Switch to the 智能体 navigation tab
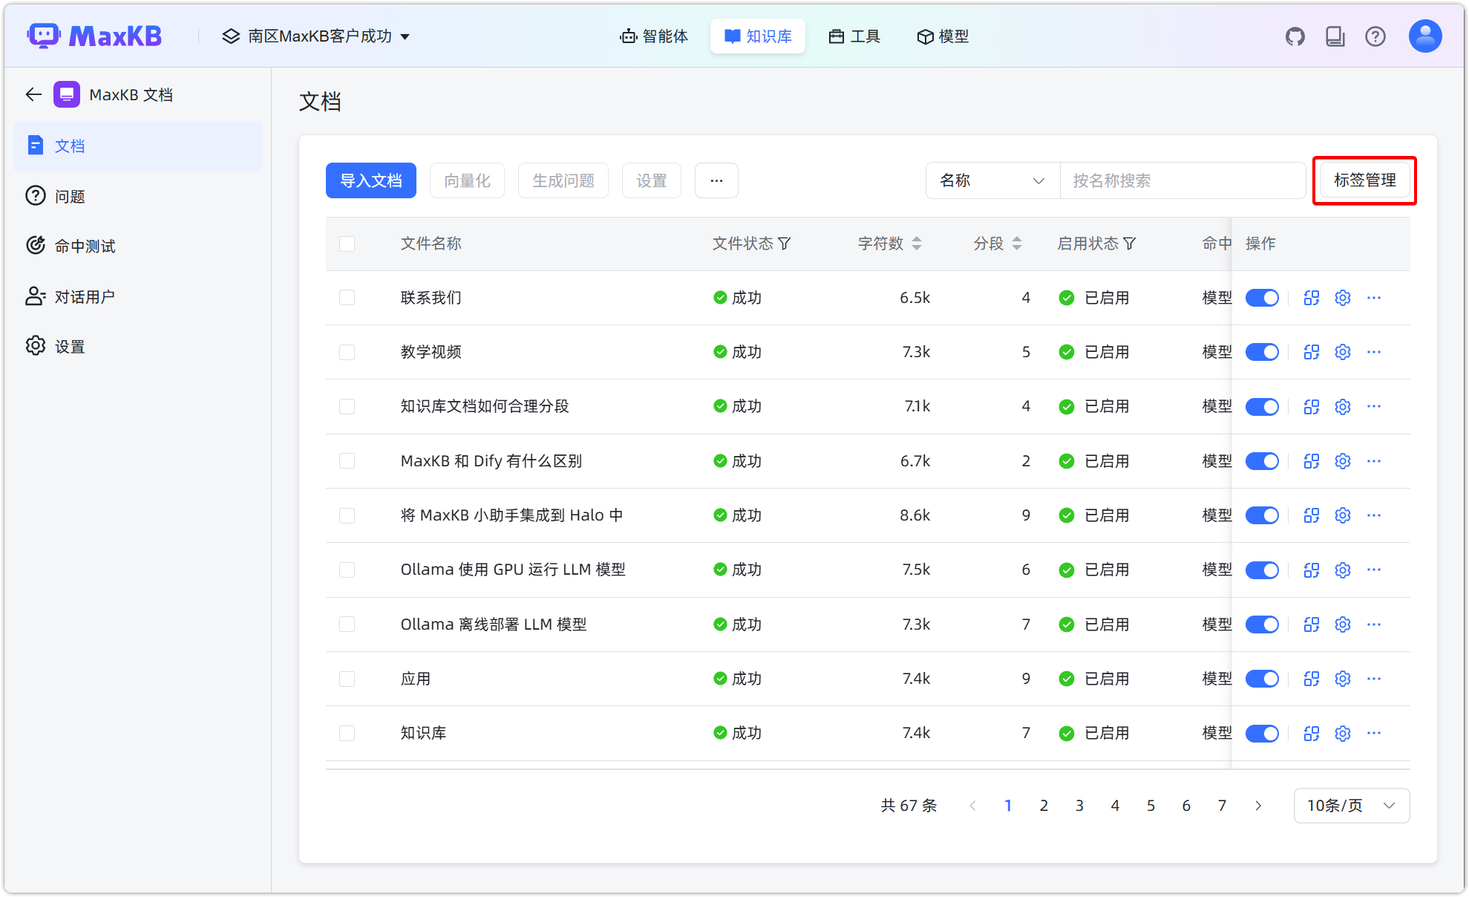 tap(654, 36)
